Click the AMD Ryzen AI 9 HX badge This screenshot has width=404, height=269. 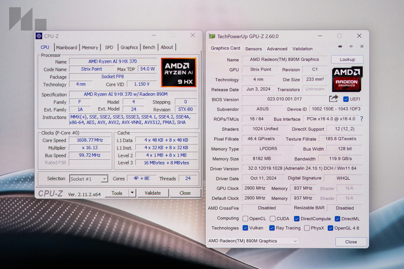(x=178, y=73)
